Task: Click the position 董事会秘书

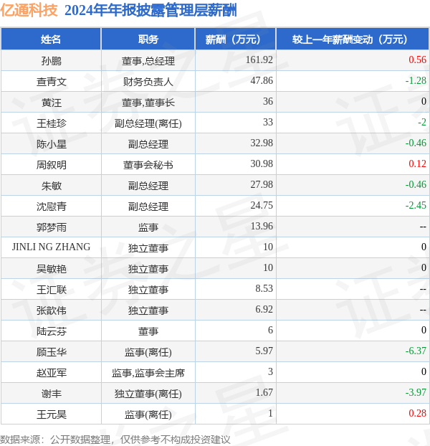Action: [x=148, y=165]
